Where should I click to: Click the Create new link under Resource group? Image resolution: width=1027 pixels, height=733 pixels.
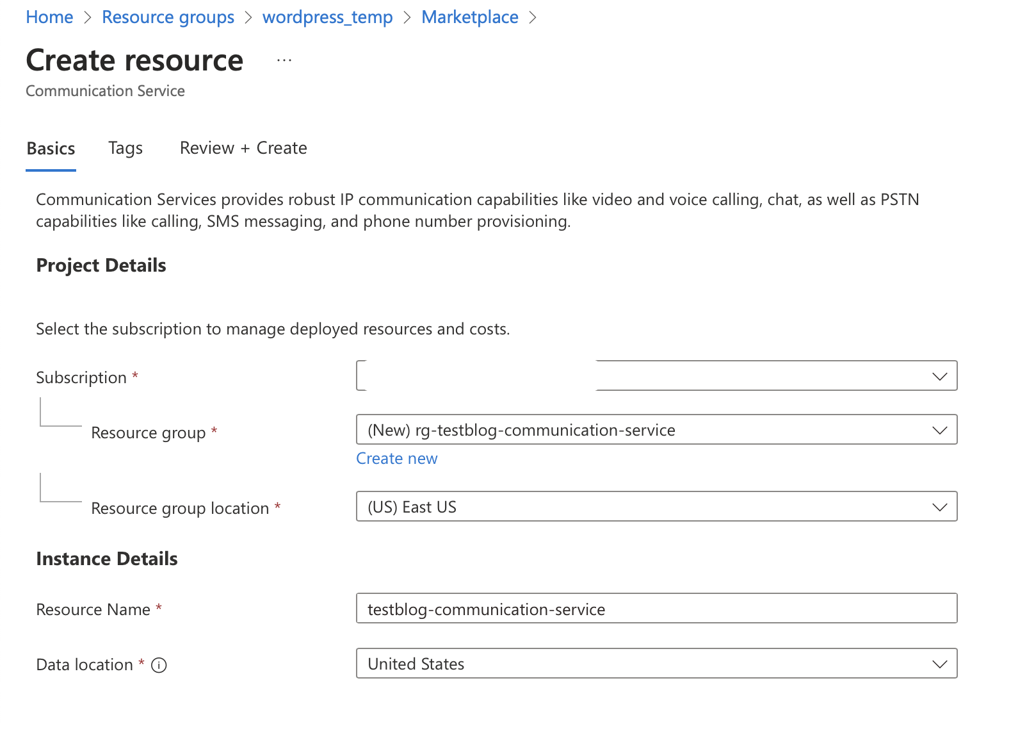(x=396, y=458)
